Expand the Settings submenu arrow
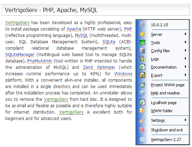192x147 pixels. 186,120
